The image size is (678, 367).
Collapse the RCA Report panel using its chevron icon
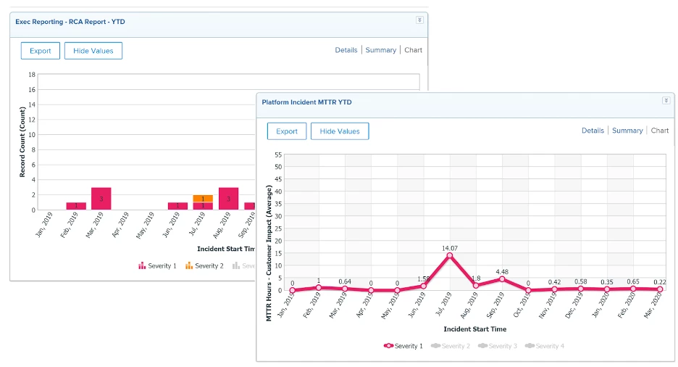pyautogui.click(x=419, y=20)
